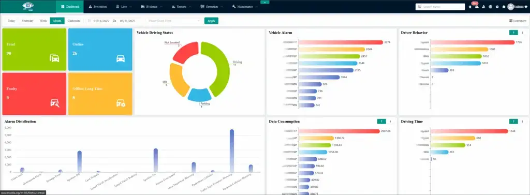The image size is (530, 195).
Task: Click the car-gear icon on Offline card
Action: 121,103
